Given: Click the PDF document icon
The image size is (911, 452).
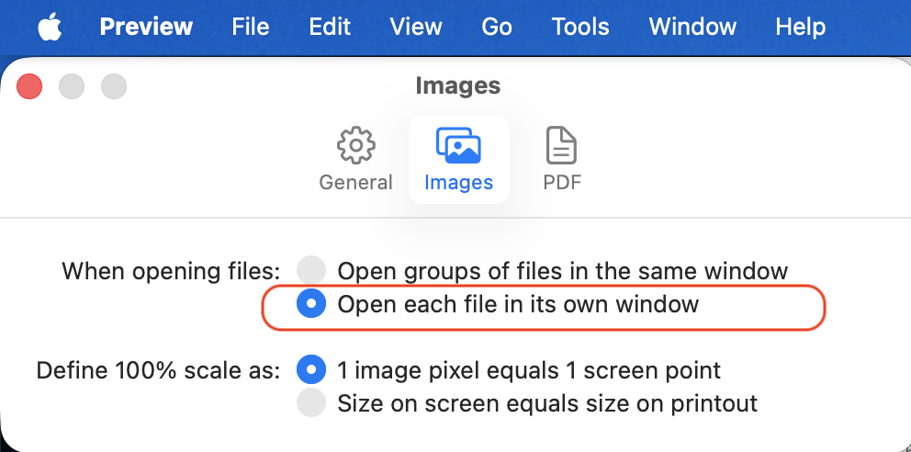Looking at the screenshot, I should [x=561, y=146].
